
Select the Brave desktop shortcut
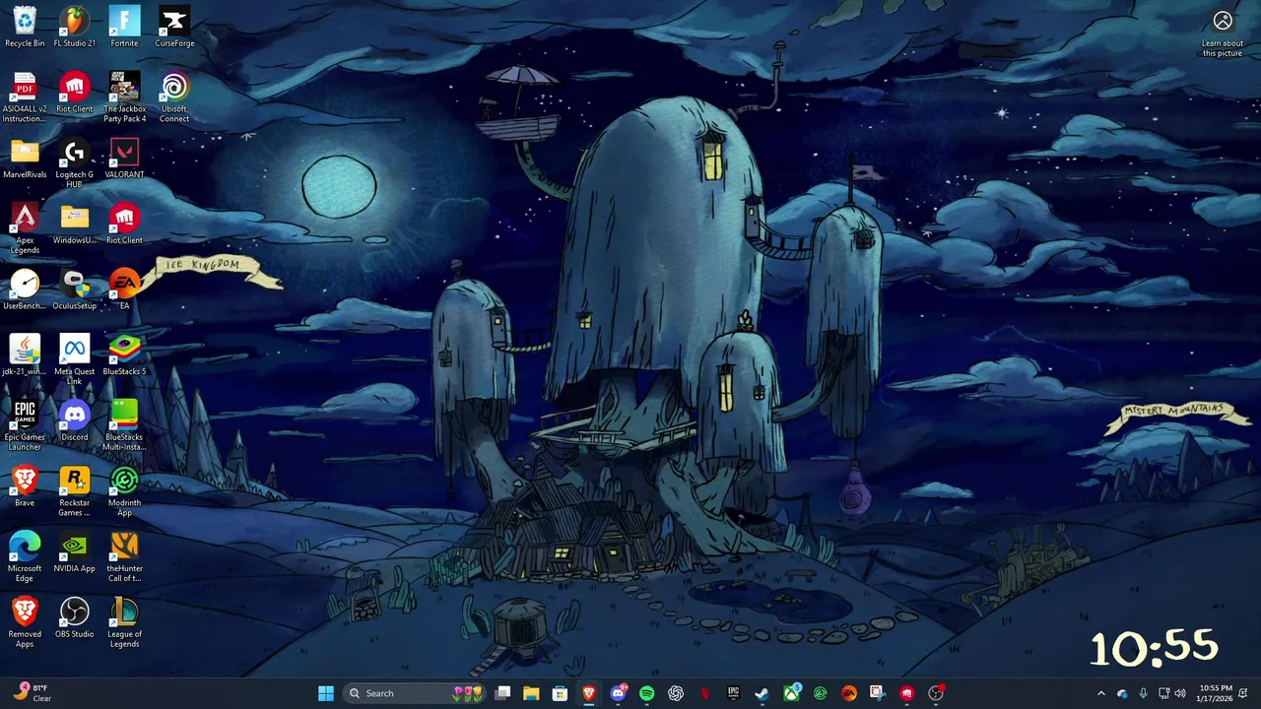[x=25, y=486]
